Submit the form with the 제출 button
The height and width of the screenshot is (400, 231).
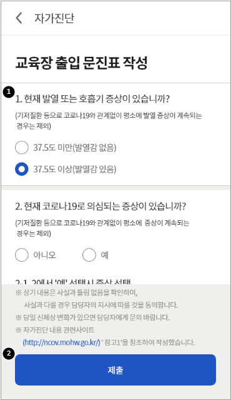pos(115,370)
